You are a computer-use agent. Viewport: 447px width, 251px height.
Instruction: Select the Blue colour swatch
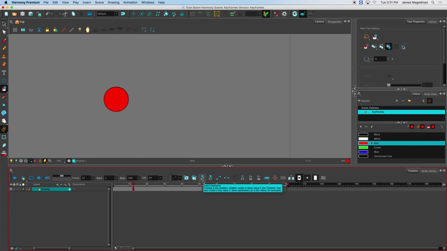pyautogui.click(x=363, y=152)
